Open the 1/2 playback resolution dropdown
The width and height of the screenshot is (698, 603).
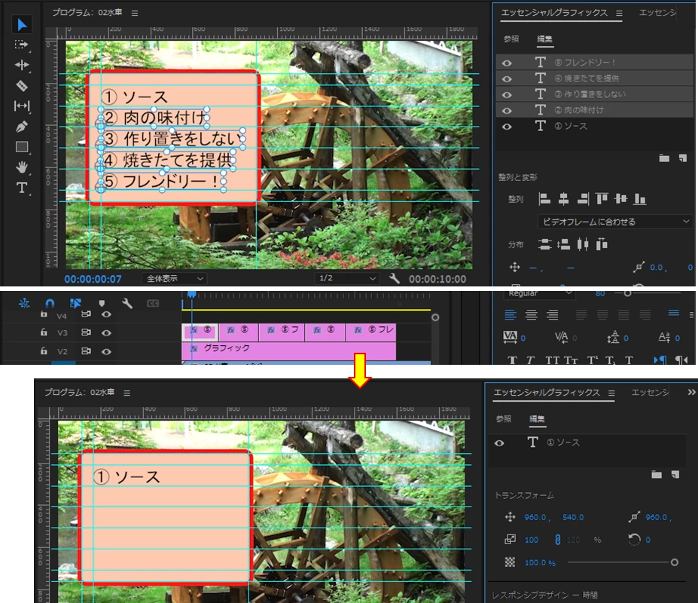click(x=346, y=278)
